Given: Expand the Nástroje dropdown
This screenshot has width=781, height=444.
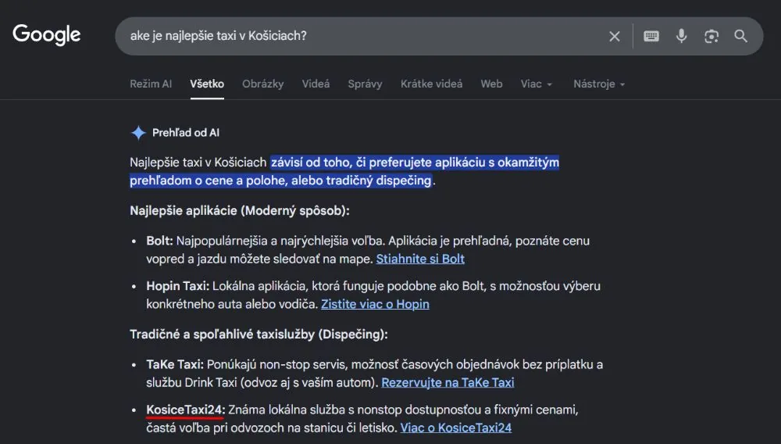Looking at the screenshot, I should click(599, 84).
